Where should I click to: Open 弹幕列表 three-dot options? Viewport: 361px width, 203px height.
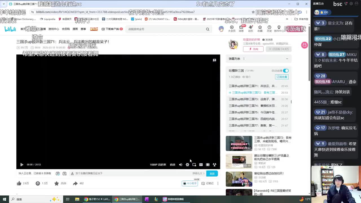pos(244,59)
